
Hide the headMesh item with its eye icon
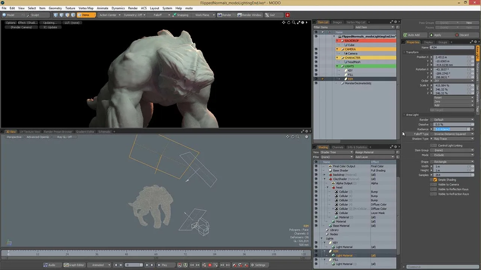coord(316,62)
